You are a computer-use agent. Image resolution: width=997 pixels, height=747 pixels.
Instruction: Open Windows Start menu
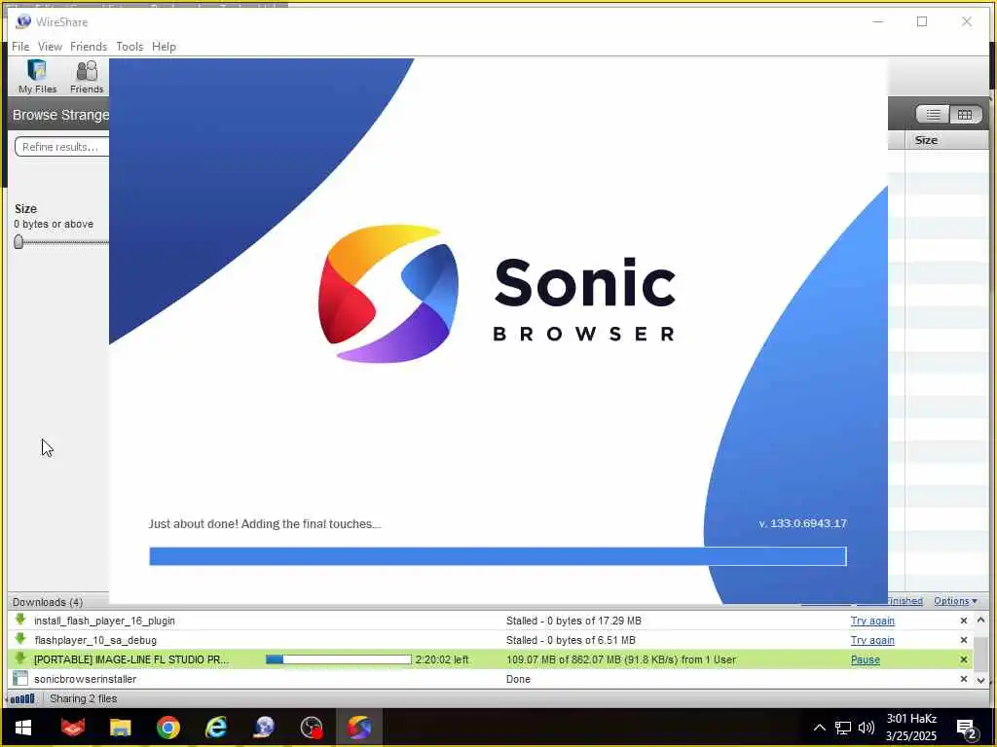[x=23, y=728]
